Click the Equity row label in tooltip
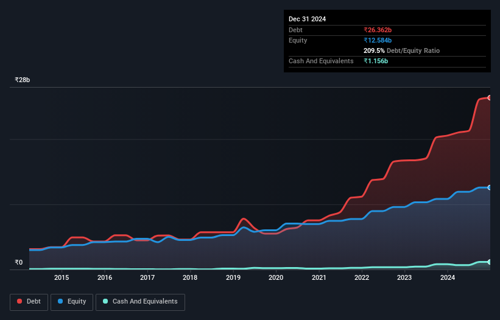500x320 pixels. pos(298,40)
